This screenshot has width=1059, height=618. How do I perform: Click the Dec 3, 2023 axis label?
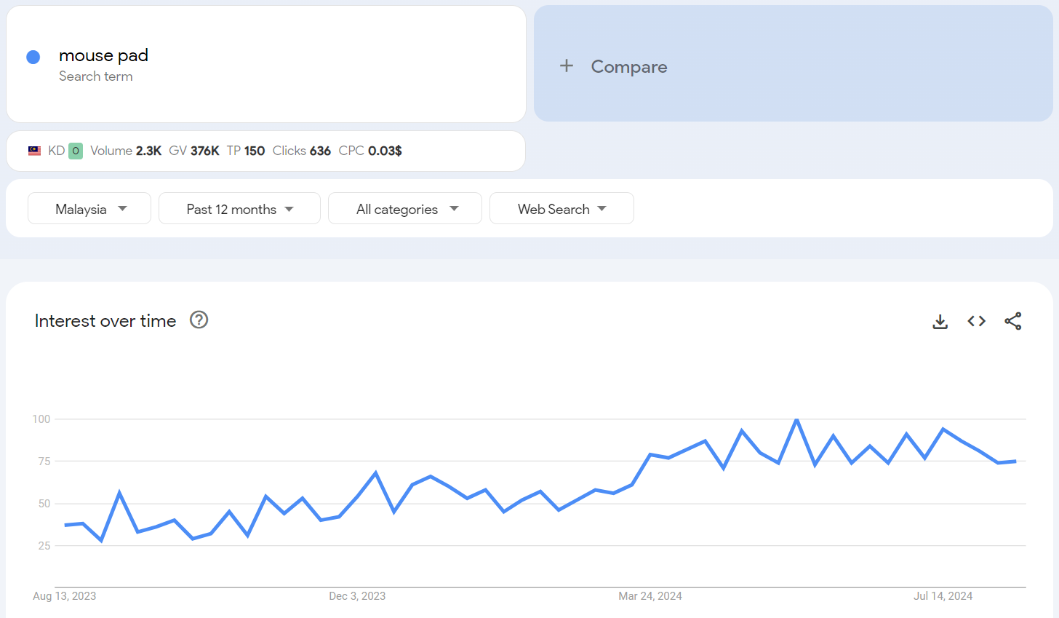coord(357,596)
